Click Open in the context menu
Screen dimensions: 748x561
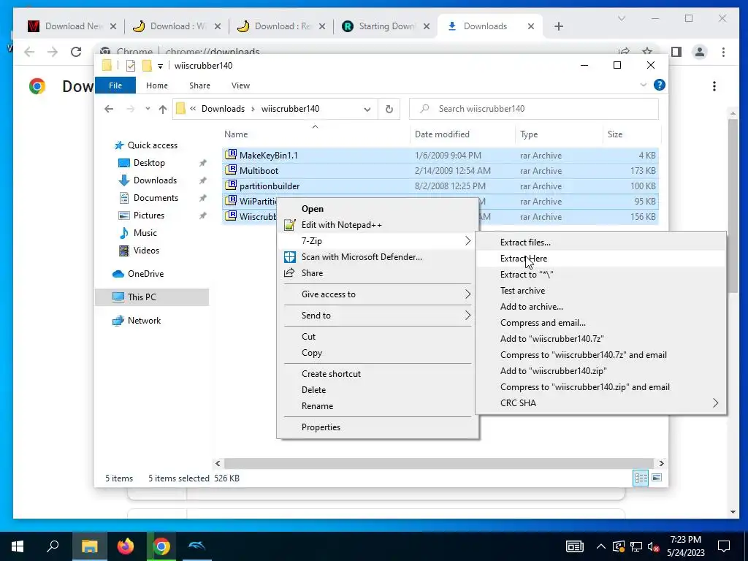(378, 208)
